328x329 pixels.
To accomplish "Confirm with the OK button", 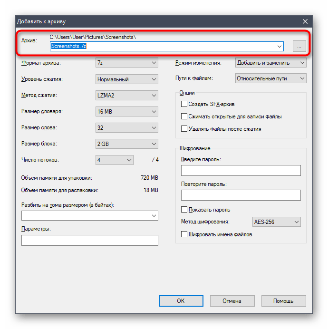I will 181,301.
